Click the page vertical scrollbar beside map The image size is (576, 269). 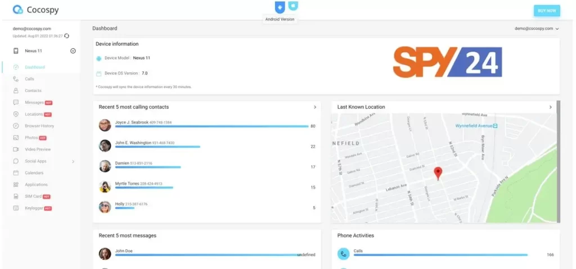[559, 162]
